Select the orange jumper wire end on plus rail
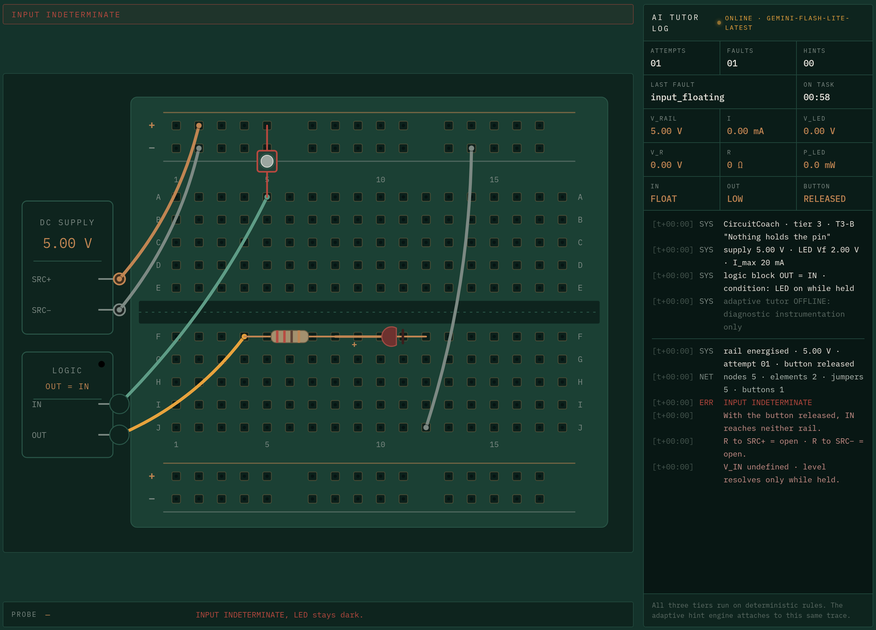The height and width of the screenshot is (630, 876). [199, 125]
